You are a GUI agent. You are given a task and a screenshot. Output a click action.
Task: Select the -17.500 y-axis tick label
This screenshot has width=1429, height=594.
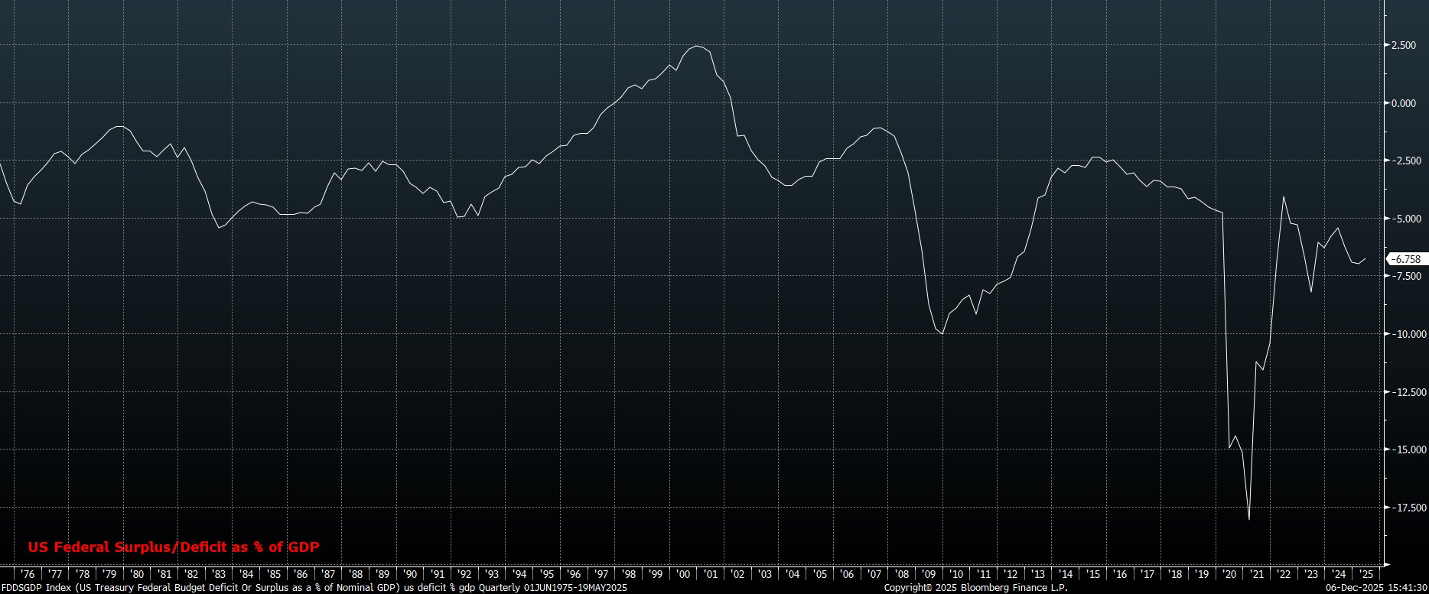[x=1406, y=508]
